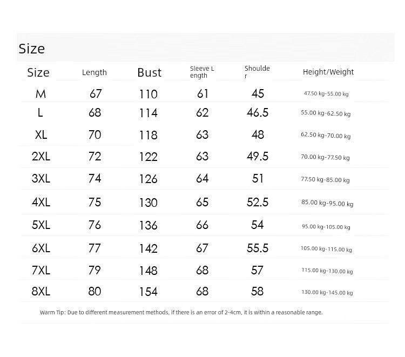405x357 pixels.
Task: Click the 130.00 kg-145.00 kg weight range
Action: click(x=327, y=292)
